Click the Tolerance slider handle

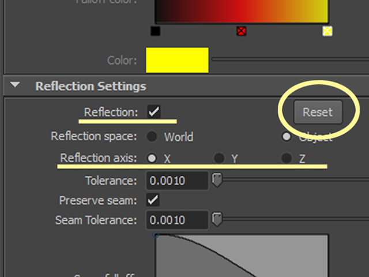coord(217,180)
